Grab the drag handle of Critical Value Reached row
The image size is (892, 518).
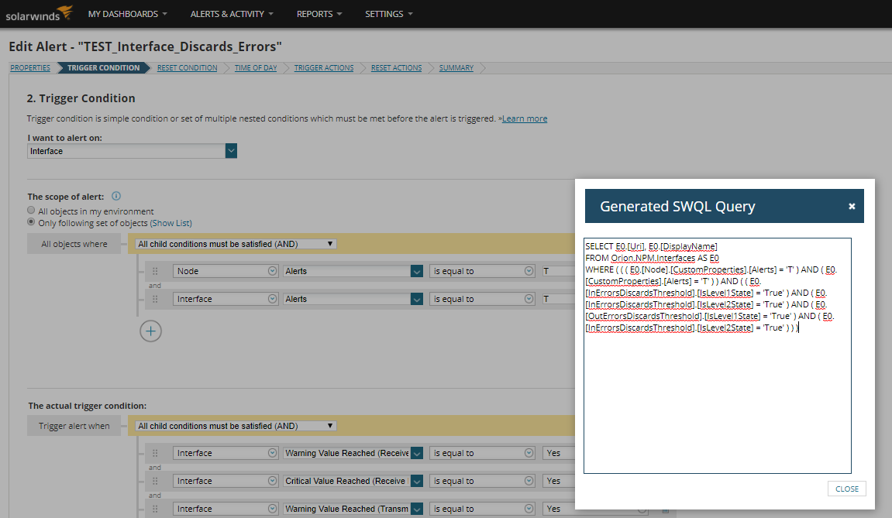155,481
